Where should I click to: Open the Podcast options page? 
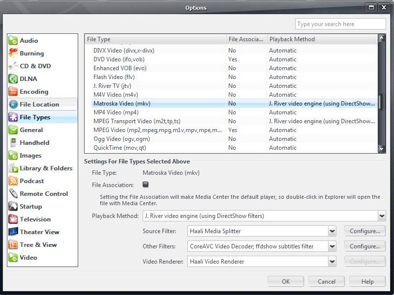tap(42, 181)
